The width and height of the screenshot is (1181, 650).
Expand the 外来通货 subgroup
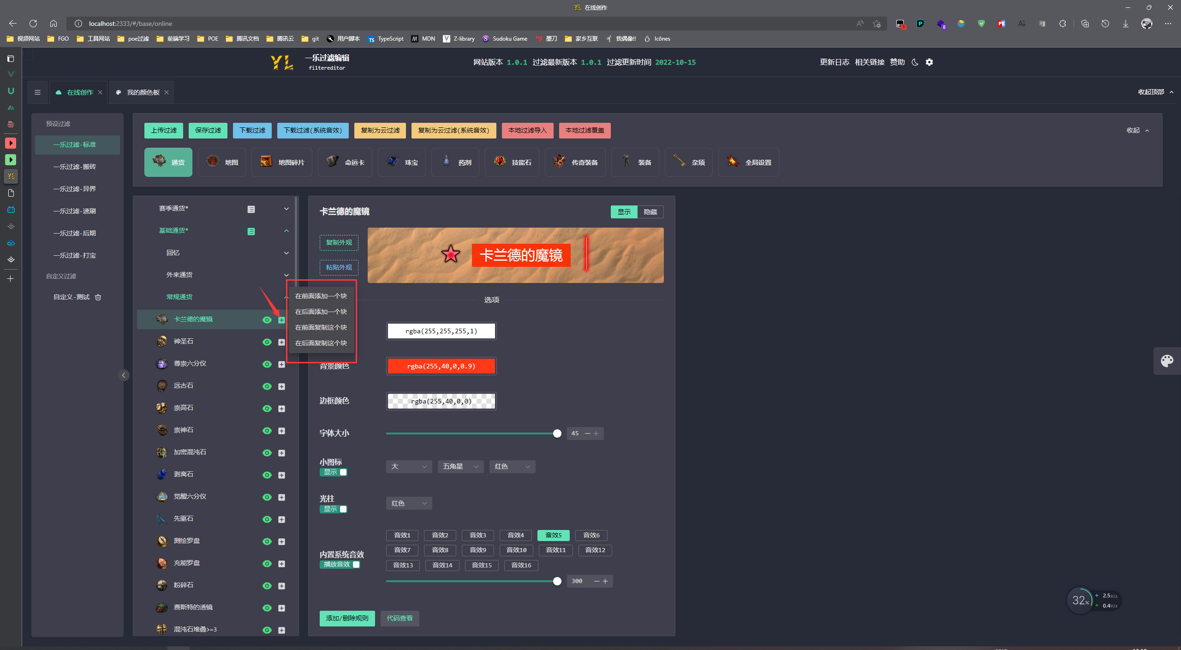pyautogui.click(x=286, y=275)
